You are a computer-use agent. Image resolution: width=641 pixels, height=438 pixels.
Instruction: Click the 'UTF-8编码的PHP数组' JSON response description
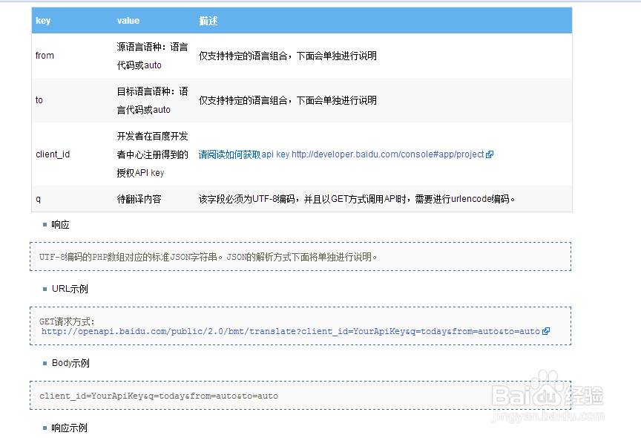(208, 258)
